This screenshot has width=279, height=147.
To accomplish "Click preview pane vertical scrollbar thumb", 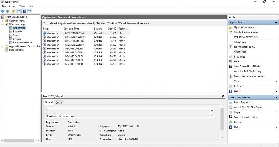I will click(x=222, y=119).
